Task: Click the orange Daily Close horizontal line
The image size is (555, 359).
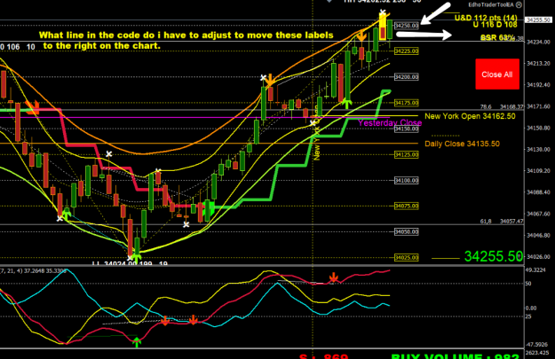Action: tap(209, 143)
